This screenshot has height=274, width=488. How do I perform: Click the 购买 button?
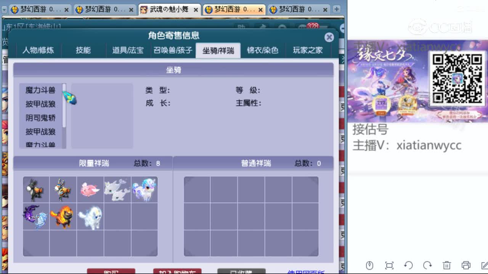coord(111,271)
